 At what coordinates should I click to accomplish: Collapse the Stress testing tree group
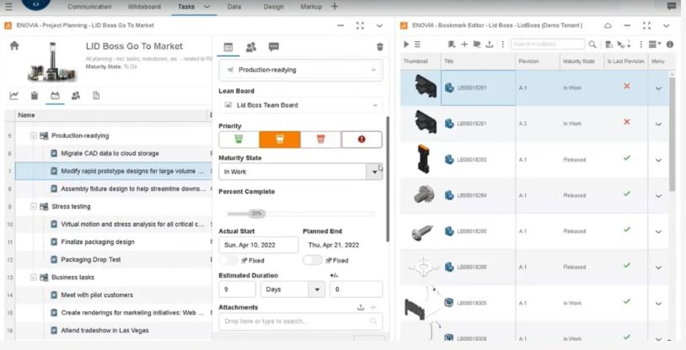tap(33, 206)
